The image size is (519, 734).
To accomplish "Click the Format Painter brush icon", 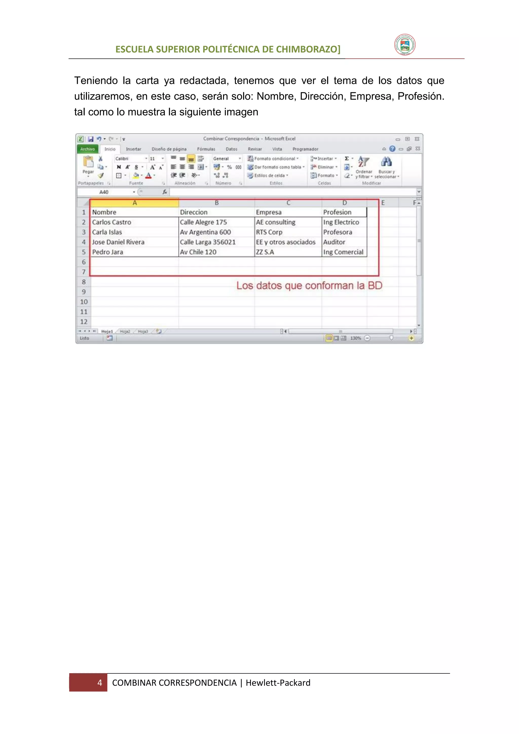I will coord(101,175).
